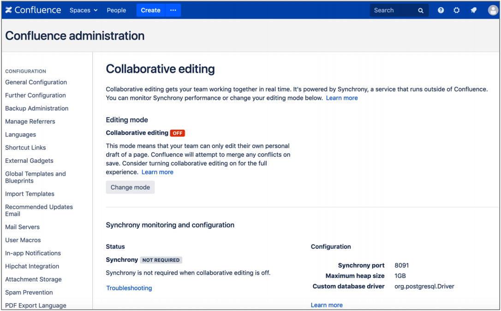Open Languages in sidebar
Viewport: 501px width, 311px height.
click(x=20, y=135)
